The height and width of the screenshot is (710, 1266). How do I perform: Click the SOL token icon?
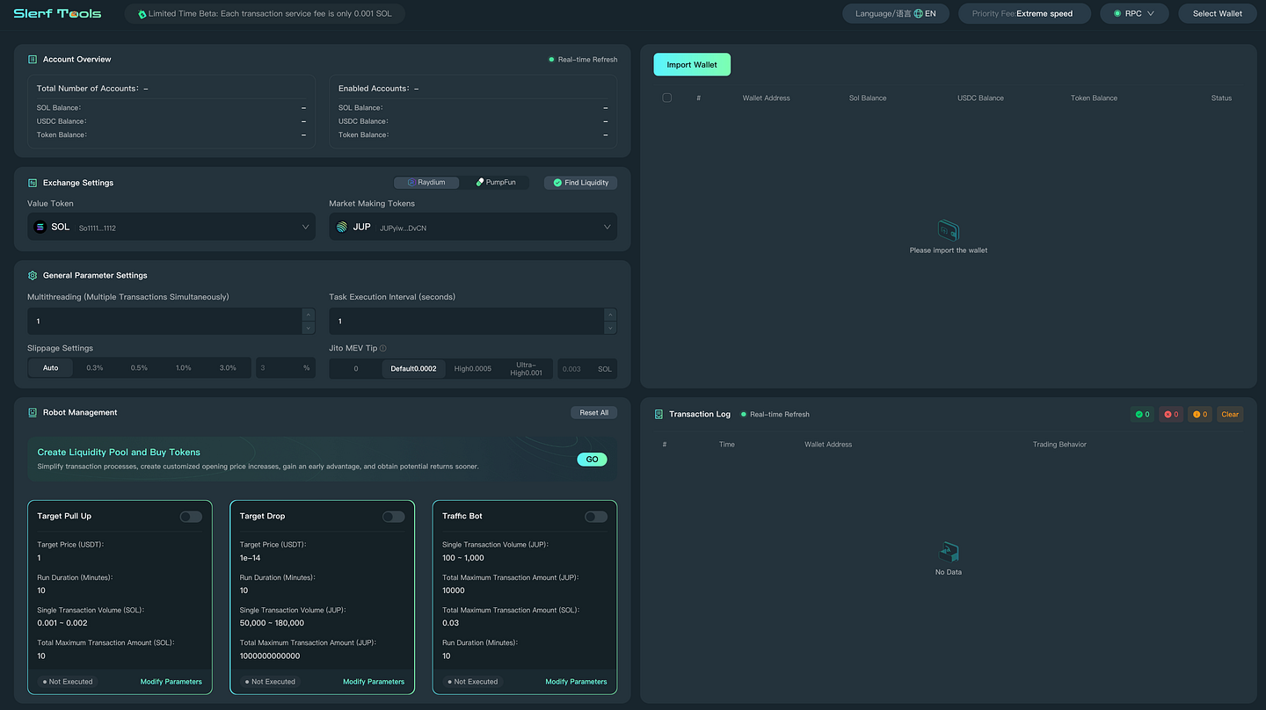[x=40, y=227]
